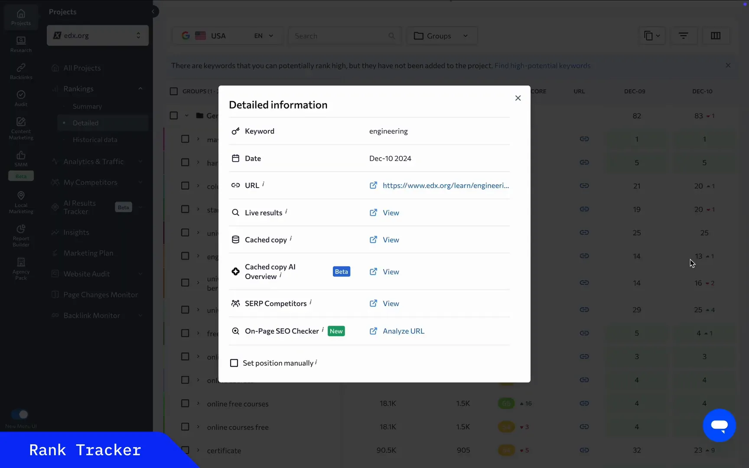Check the select-all checkbox in table header

tap(173, 91)
